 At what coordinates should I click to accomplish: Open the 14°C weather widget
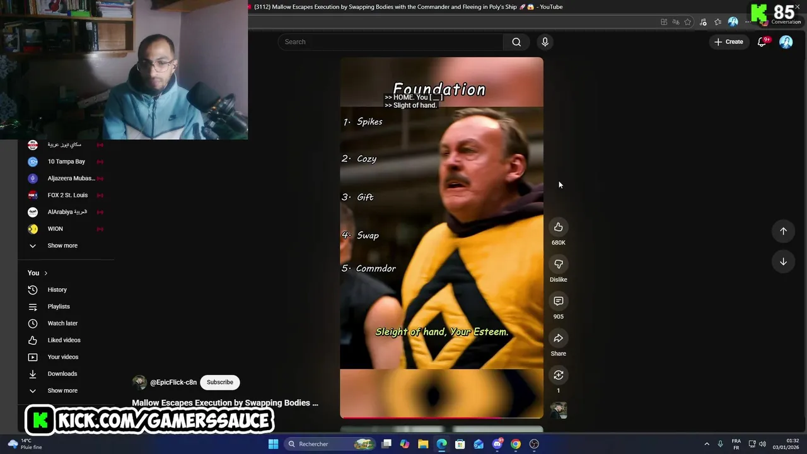(x=26, y=444)
